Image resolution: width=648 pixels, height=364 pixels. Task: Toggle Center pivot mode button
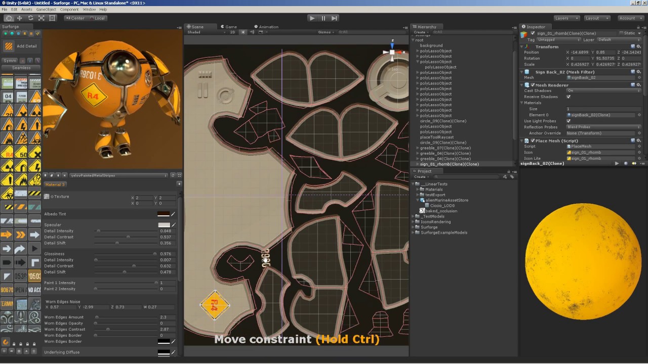[75, 18]
